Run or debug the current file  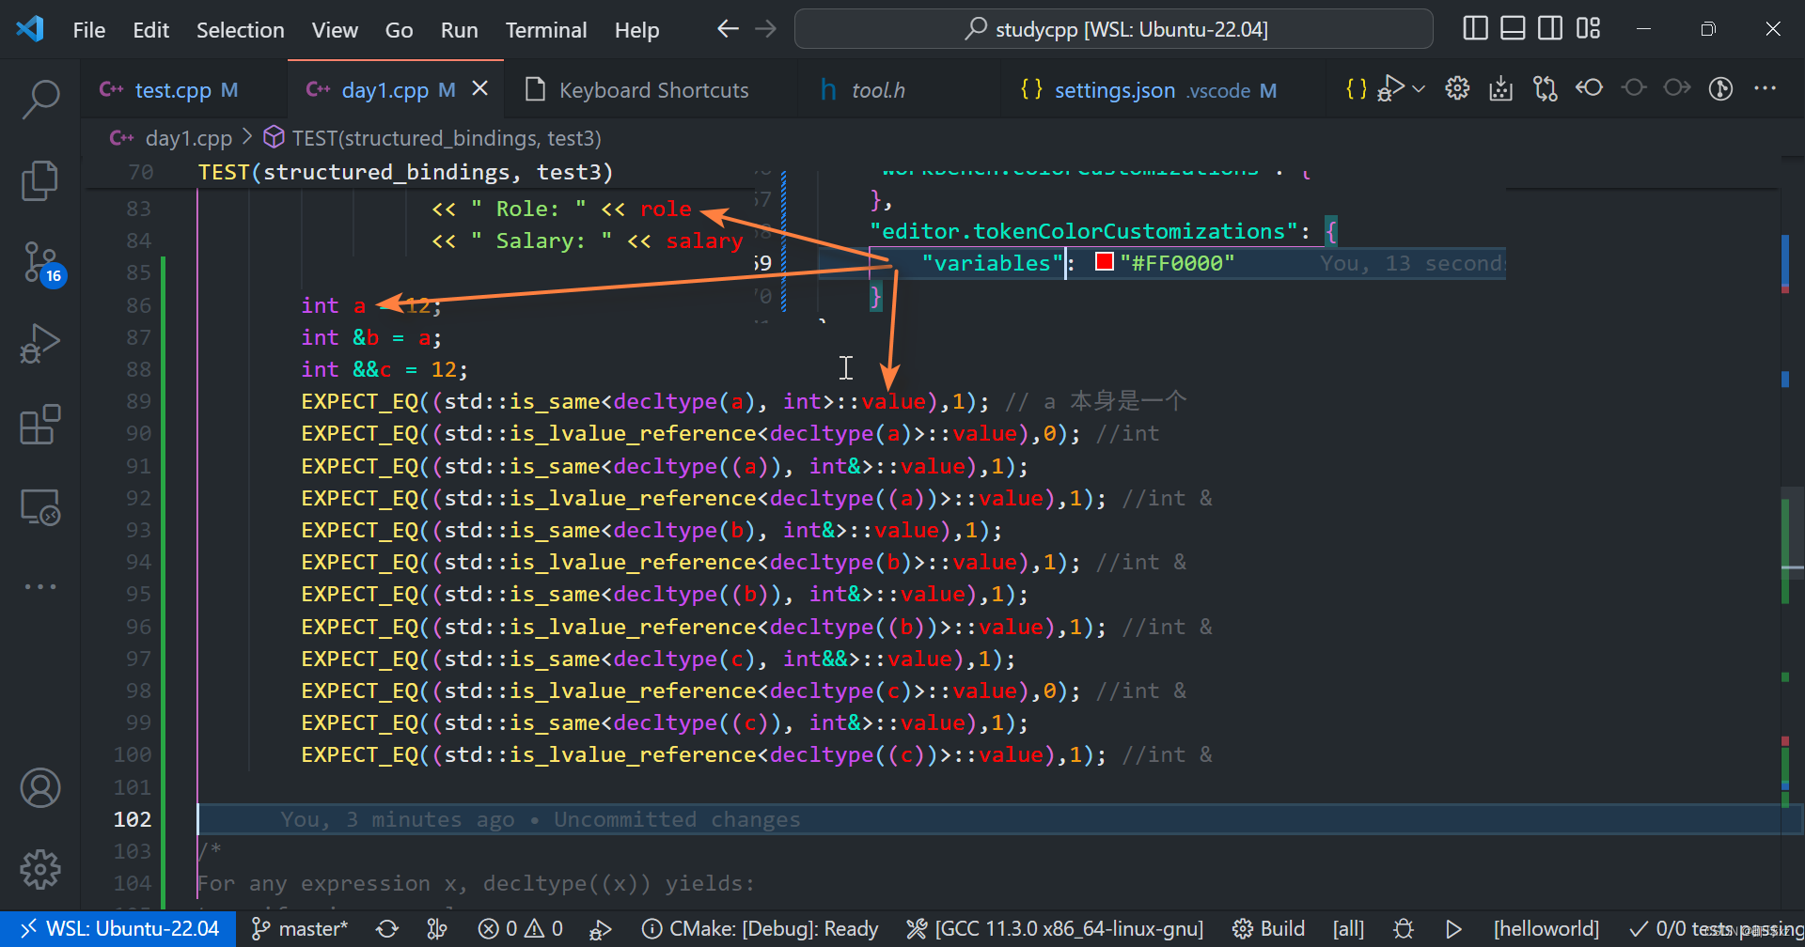click(x=1391, y=88)
